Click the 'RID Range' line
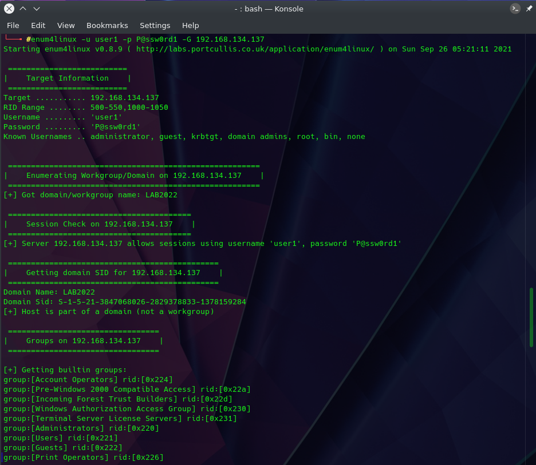This screenshot has height=465, width=536. (86, 108)
